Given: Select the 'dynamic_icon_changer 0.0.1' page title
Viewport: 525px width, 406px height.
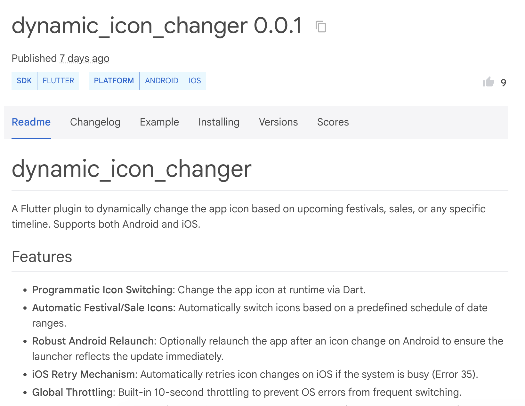Looking at the screenshot, I should (157, 26).
